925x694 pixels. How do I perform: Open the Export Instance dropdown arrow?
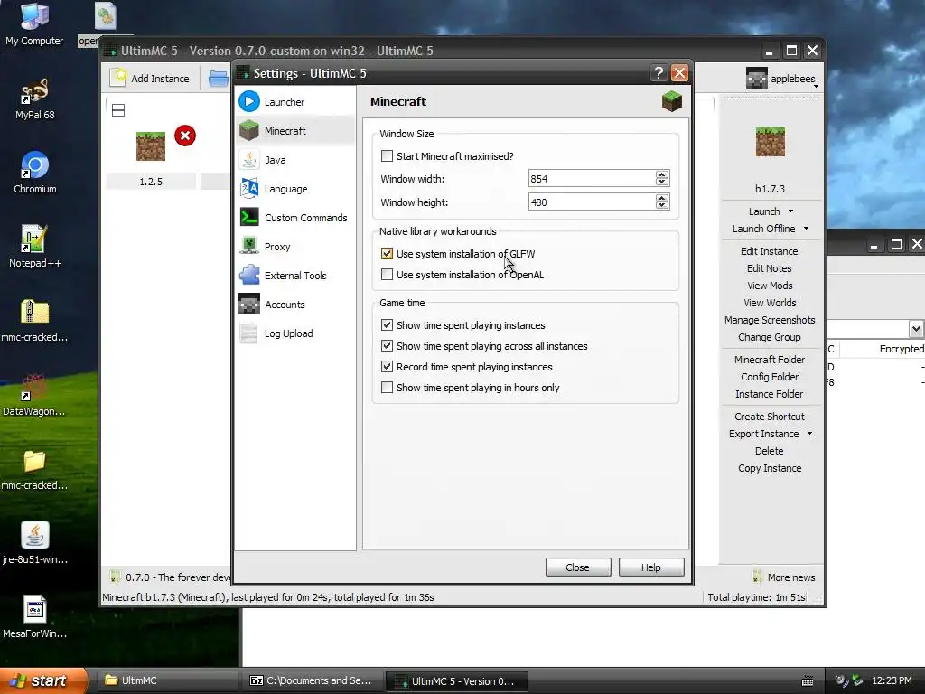tap(810, 434)
